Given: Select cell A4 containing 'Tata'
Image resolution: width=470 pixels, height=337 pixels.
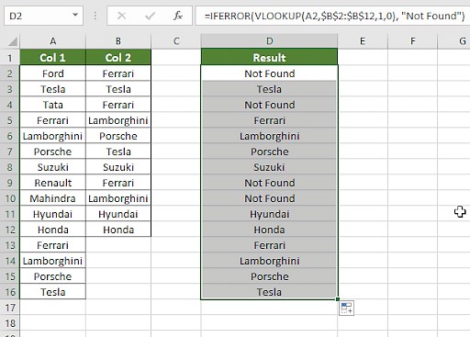Looking at the screenshot, I should (x=52, y=105).
